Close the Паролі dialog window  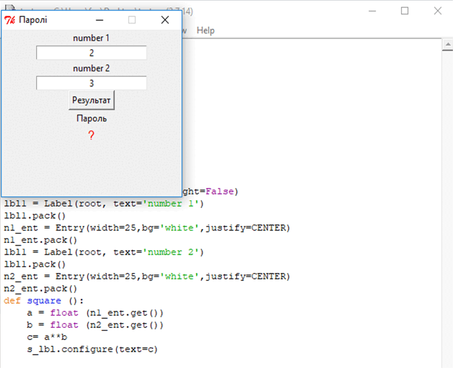165,20
